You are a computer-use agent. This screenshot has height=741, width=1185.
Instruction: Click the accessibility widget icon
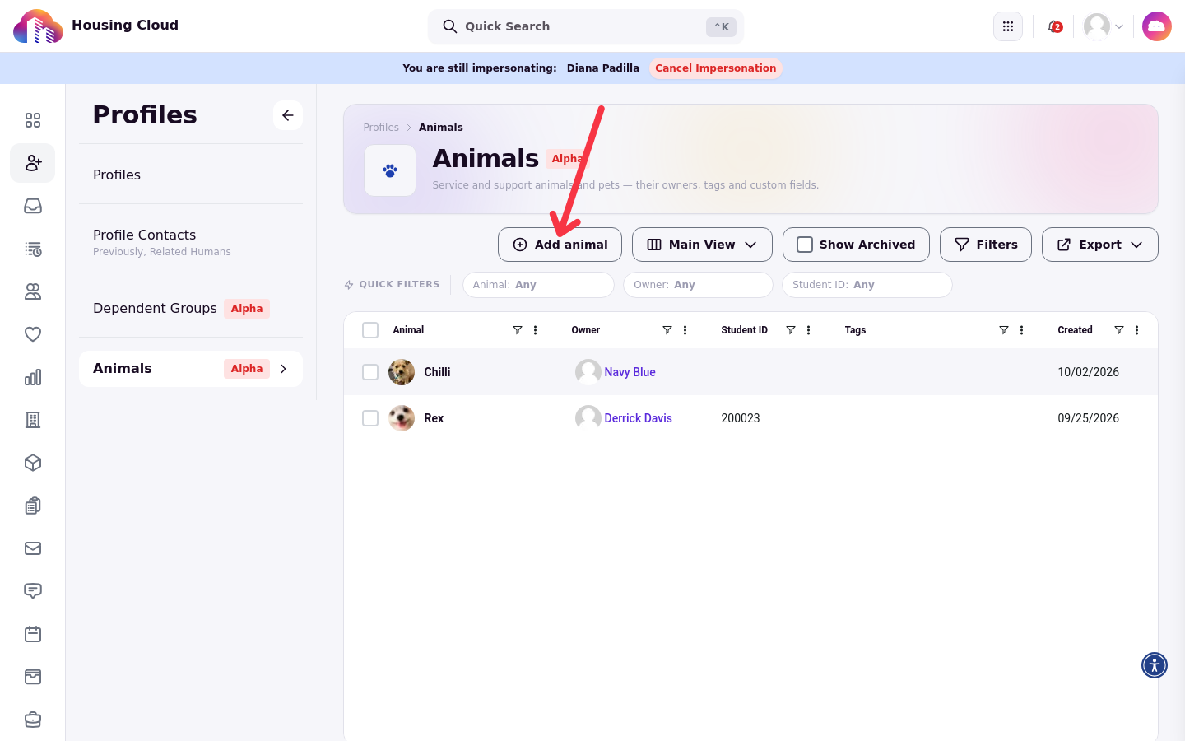(1155, 665)
